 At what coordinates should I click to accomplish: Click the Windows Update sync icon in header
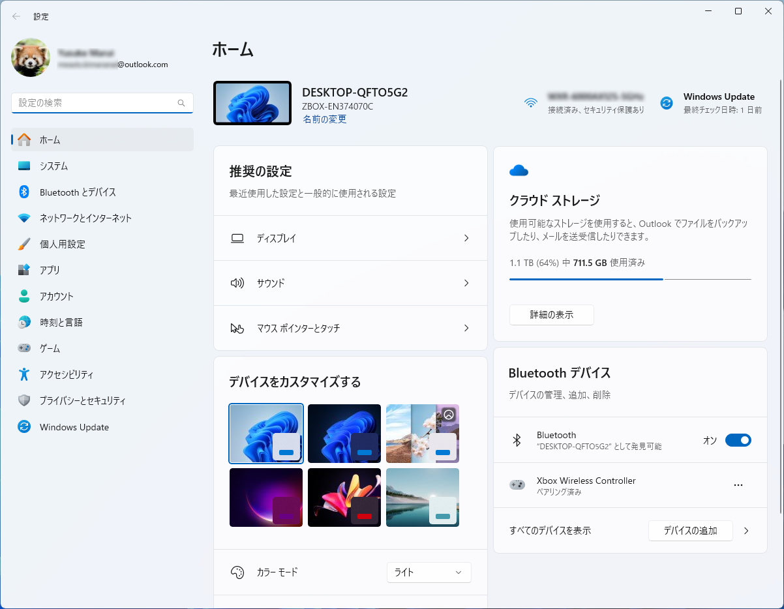click(x=666, y=103)
